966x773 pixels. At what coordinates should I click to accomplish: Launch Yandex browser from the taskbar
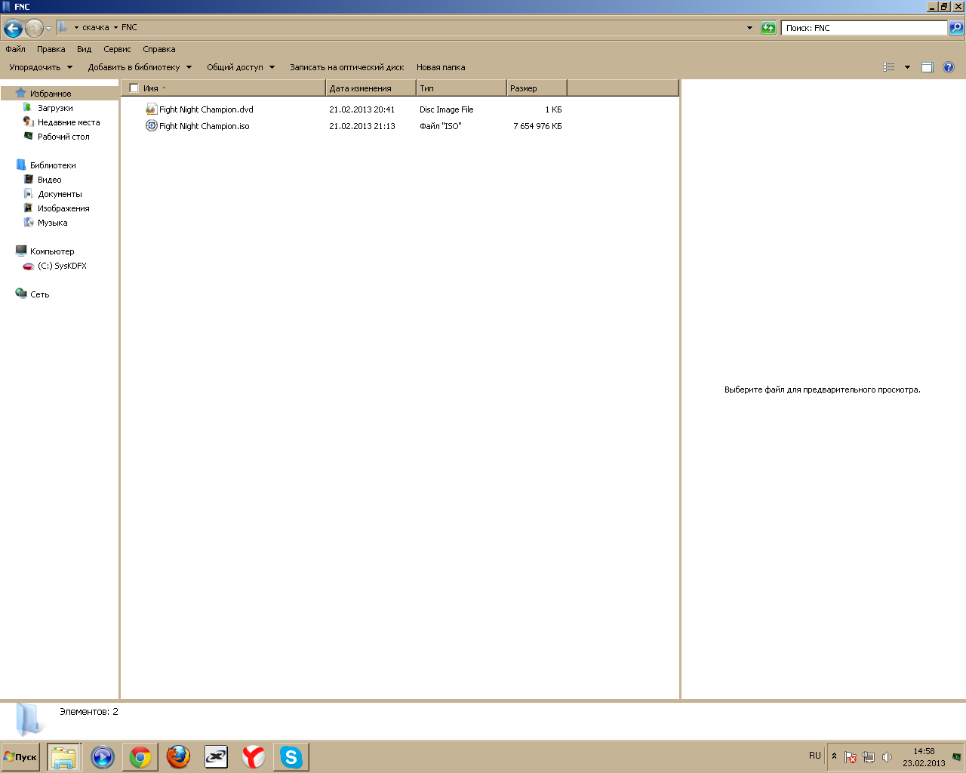(254, 756)
